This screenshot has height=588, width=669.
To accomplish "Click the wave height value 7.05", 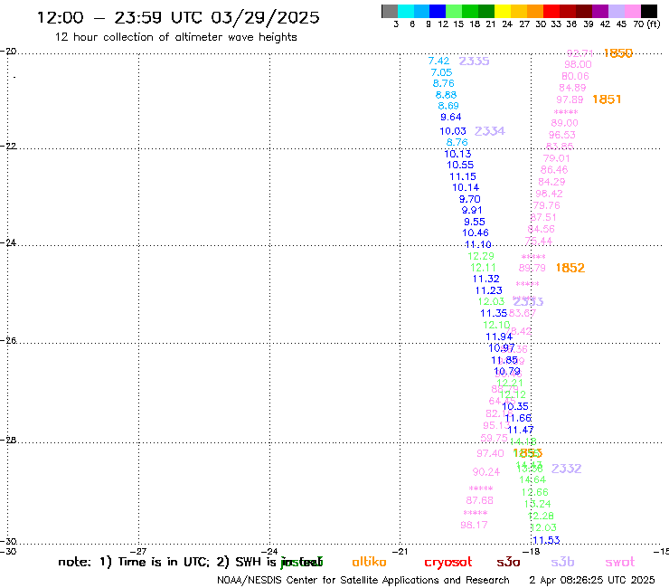I will (x=441, y=72).
